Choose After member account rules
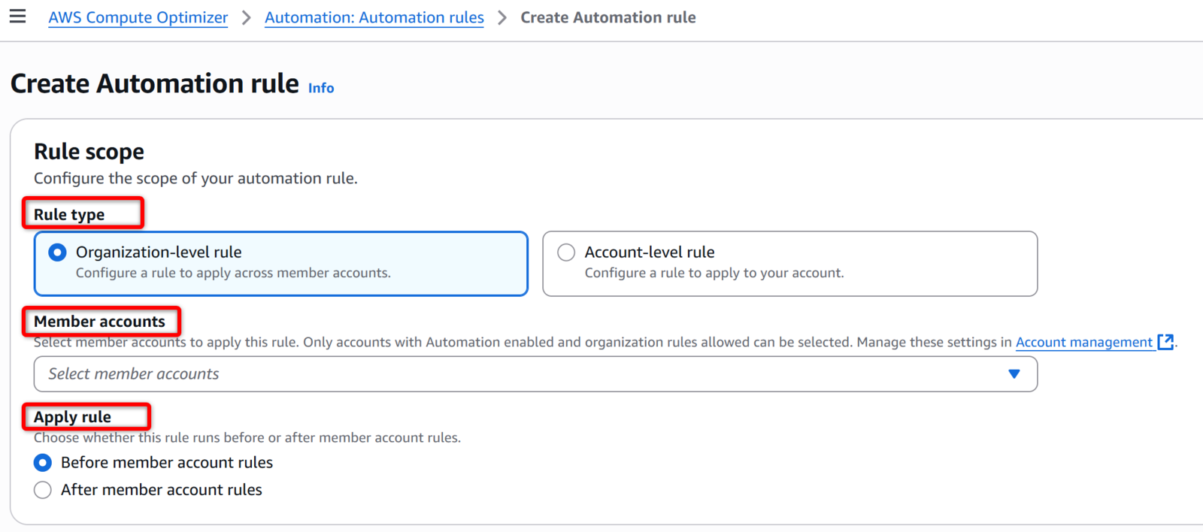This screenshot has height=532, width=1203. pos(43,490)
